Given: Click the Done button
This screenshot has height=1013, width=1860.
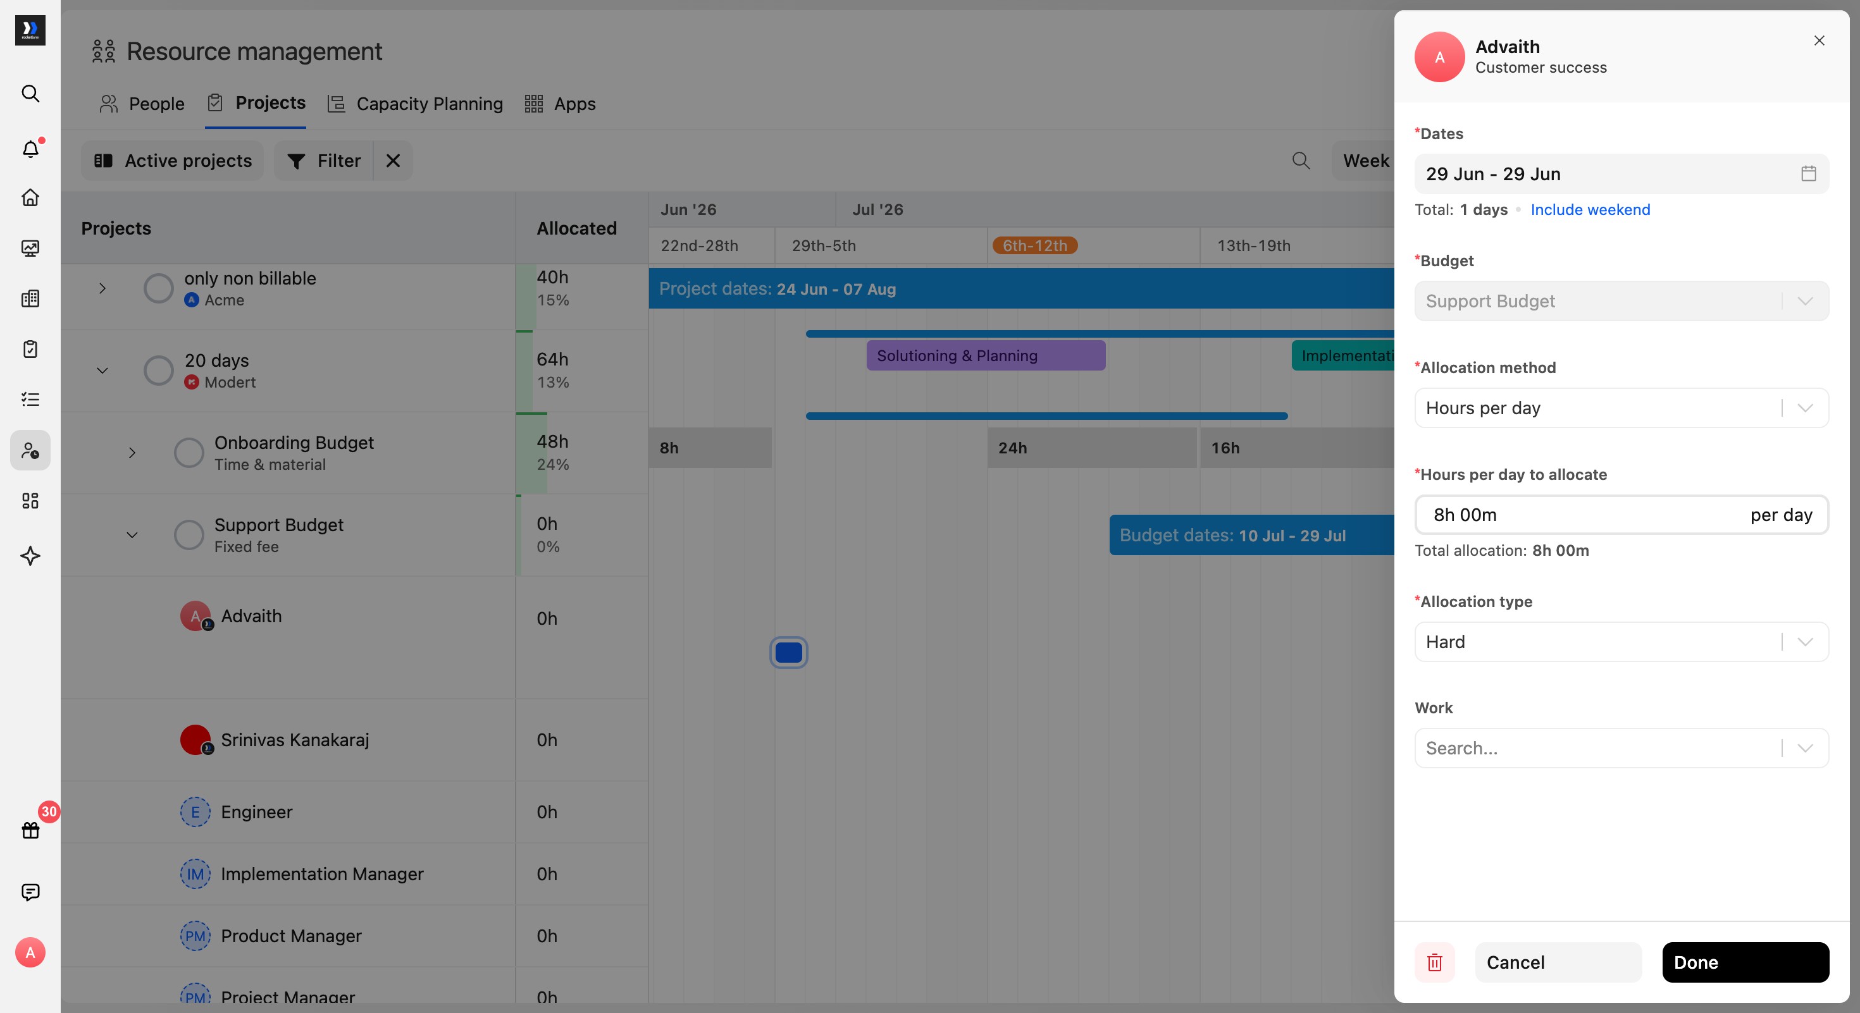Looking at the screenshot, I should tap(1745, 962).
